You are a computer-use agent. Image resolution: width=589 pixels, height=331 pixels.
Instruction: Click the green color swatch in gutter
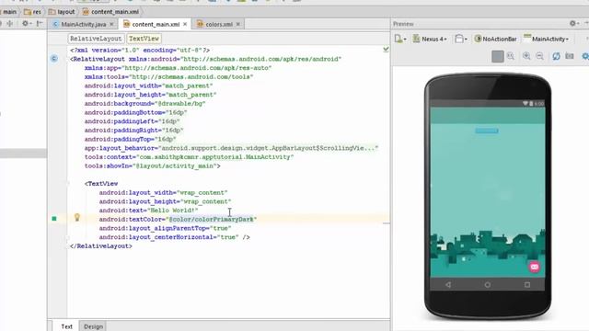coord(54,219)
